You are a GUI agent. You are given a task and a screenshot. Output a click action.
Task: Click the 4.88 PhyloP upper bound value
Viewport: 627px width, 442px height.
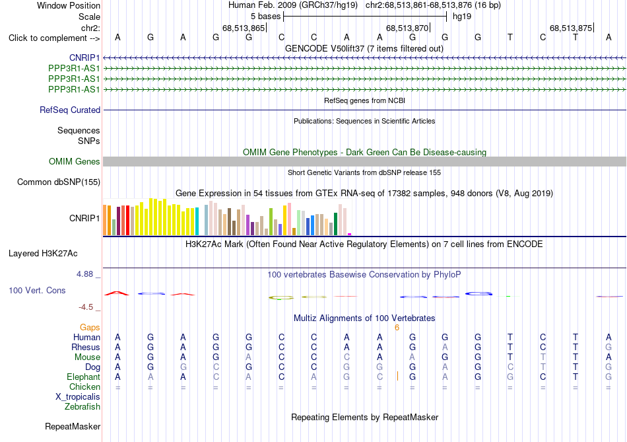click(84, 274)
